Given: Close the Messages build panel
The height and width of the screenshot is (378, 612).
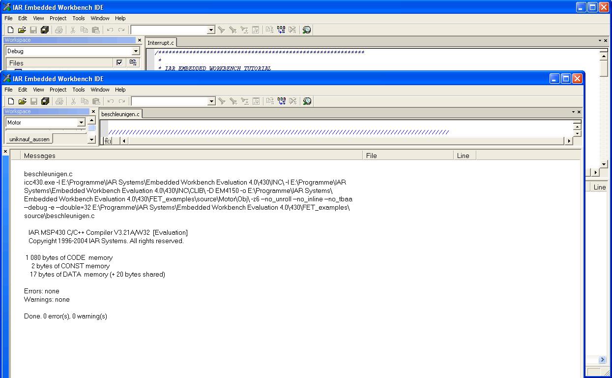Looking at the screenshot, I should 5,152.
